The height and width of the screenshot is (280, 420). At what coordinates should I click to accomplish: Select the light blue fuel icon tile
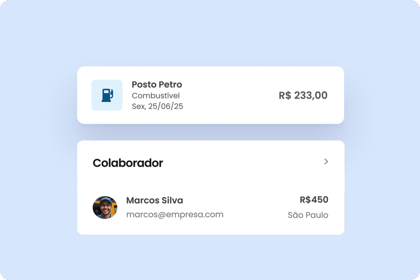coord(107,95)
